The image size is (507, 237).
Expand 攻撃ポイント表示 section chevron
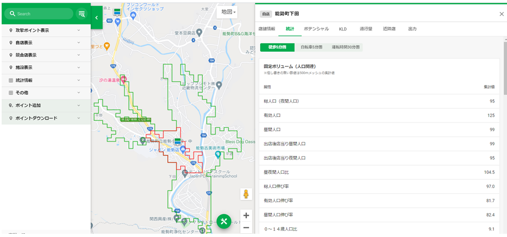(79, 31)
